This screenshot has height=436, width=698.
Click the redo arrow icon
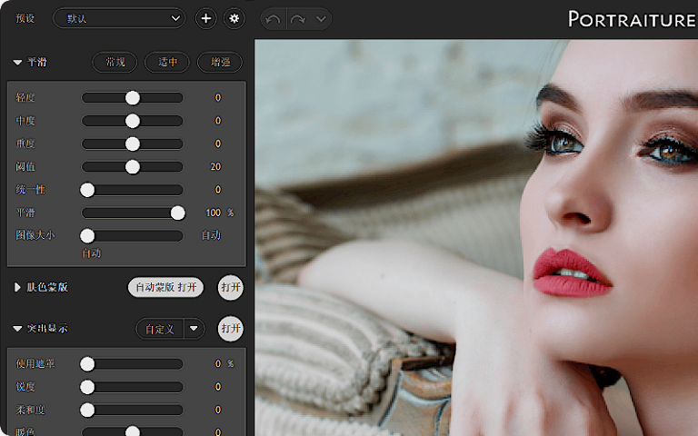pyautogui.click(x=298, y=19)
